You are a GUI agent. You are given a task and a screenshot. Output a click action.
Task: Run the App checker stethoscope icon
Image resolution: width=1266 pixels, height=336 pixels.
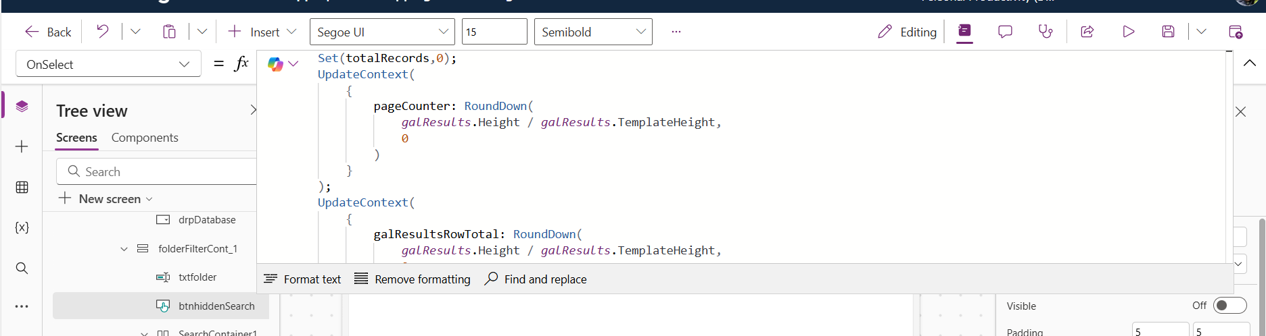coord(1046,32)
